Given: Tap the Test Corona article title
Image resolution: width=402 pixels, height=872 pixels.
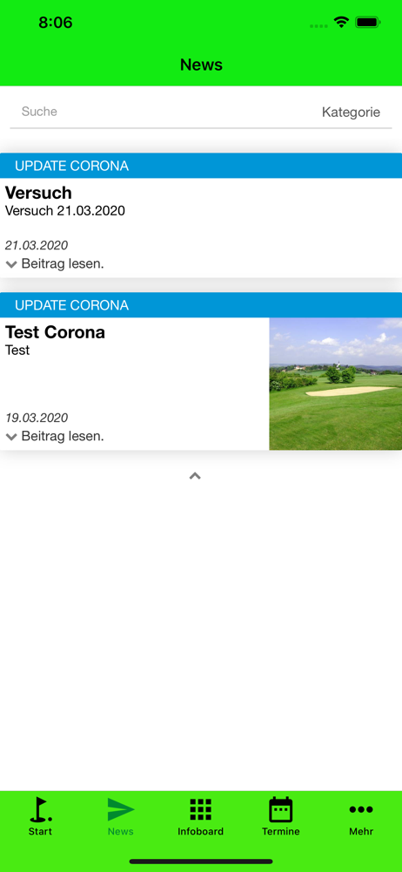Looking at the screenshot, I should point(55,332).
